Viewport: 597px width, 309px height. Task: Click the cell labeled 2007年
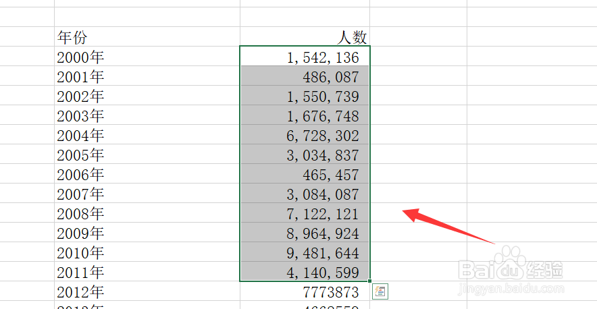(x=147, y=194)
